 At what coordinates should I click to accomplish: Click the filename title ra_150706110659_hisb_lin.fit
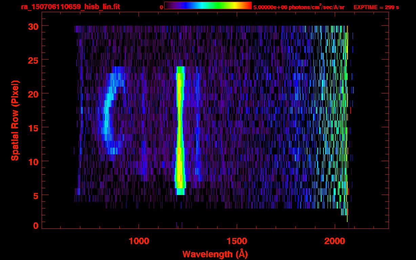pos(70,7)
